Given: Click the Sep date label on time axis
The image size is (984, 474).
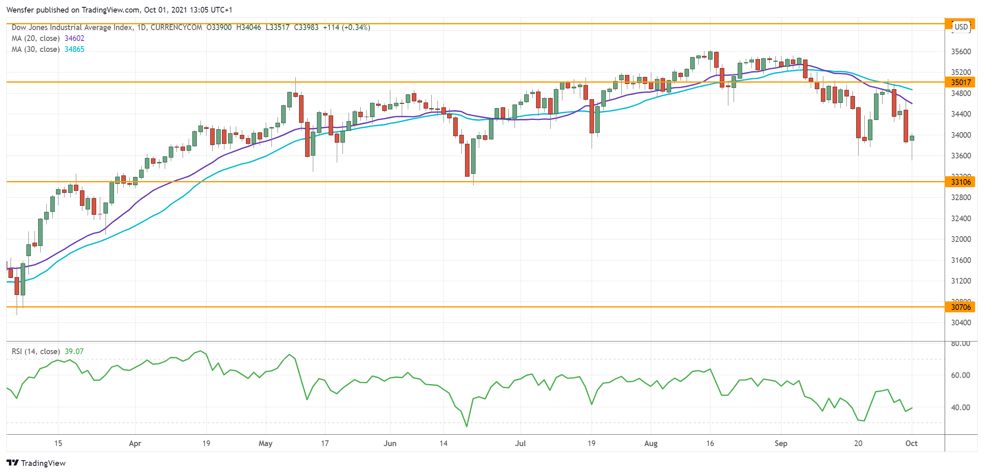Looking at the screenshot, I should [781, 443].
